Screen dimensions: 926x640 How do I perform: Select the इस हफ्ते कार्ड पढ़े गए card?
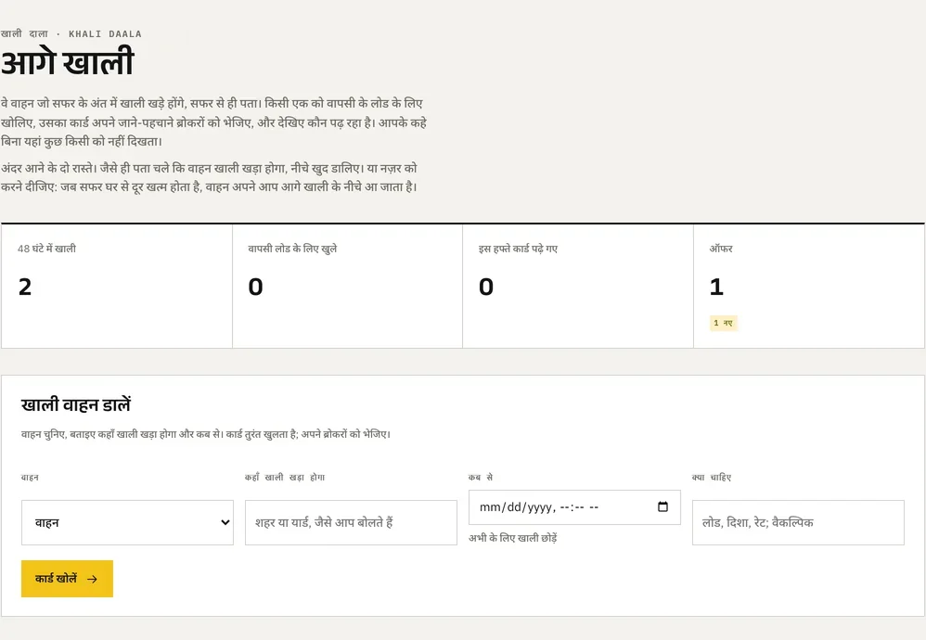point(577,287)
